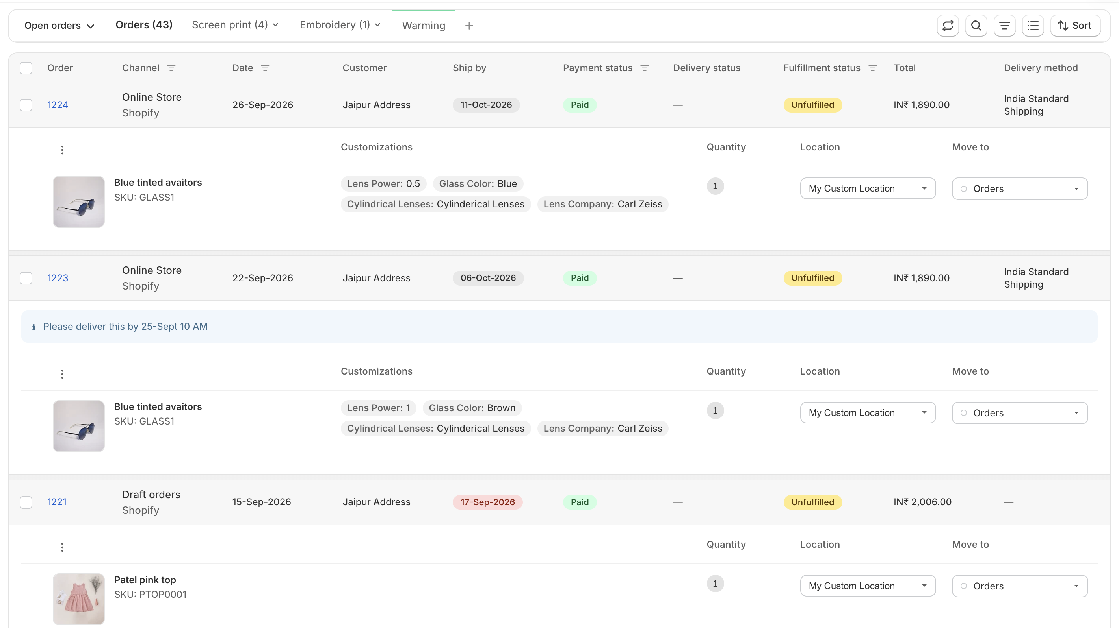Click Lens Power: 0.5 customization tag
The width and height of the screenshot is (1119, 628).
383,184
